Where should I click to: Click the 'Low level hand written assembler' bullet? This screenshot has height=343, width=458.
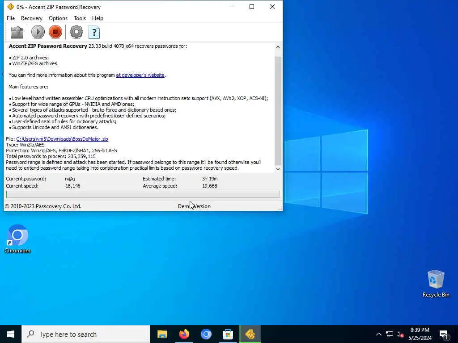coord(139,98)
